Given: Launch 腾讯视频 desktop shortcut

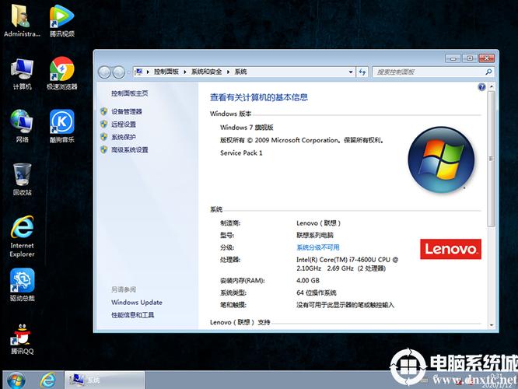Looking at the screenshot, I should point(61,19).
